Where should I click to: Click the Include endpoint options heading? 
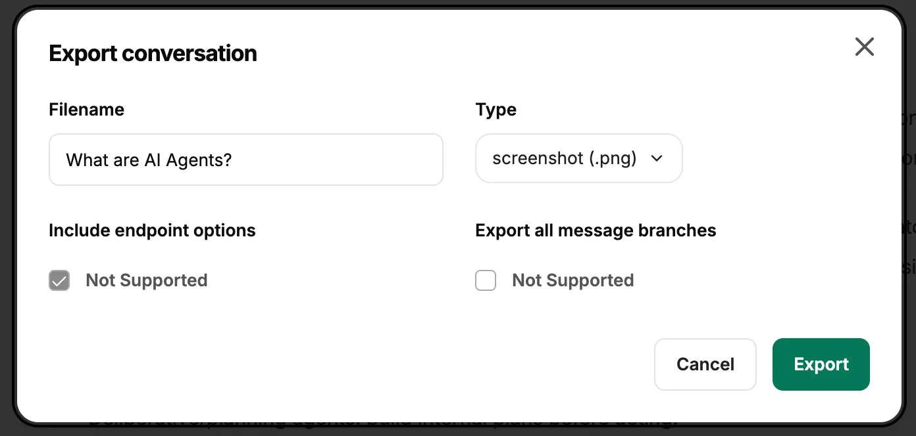(152, 230)
